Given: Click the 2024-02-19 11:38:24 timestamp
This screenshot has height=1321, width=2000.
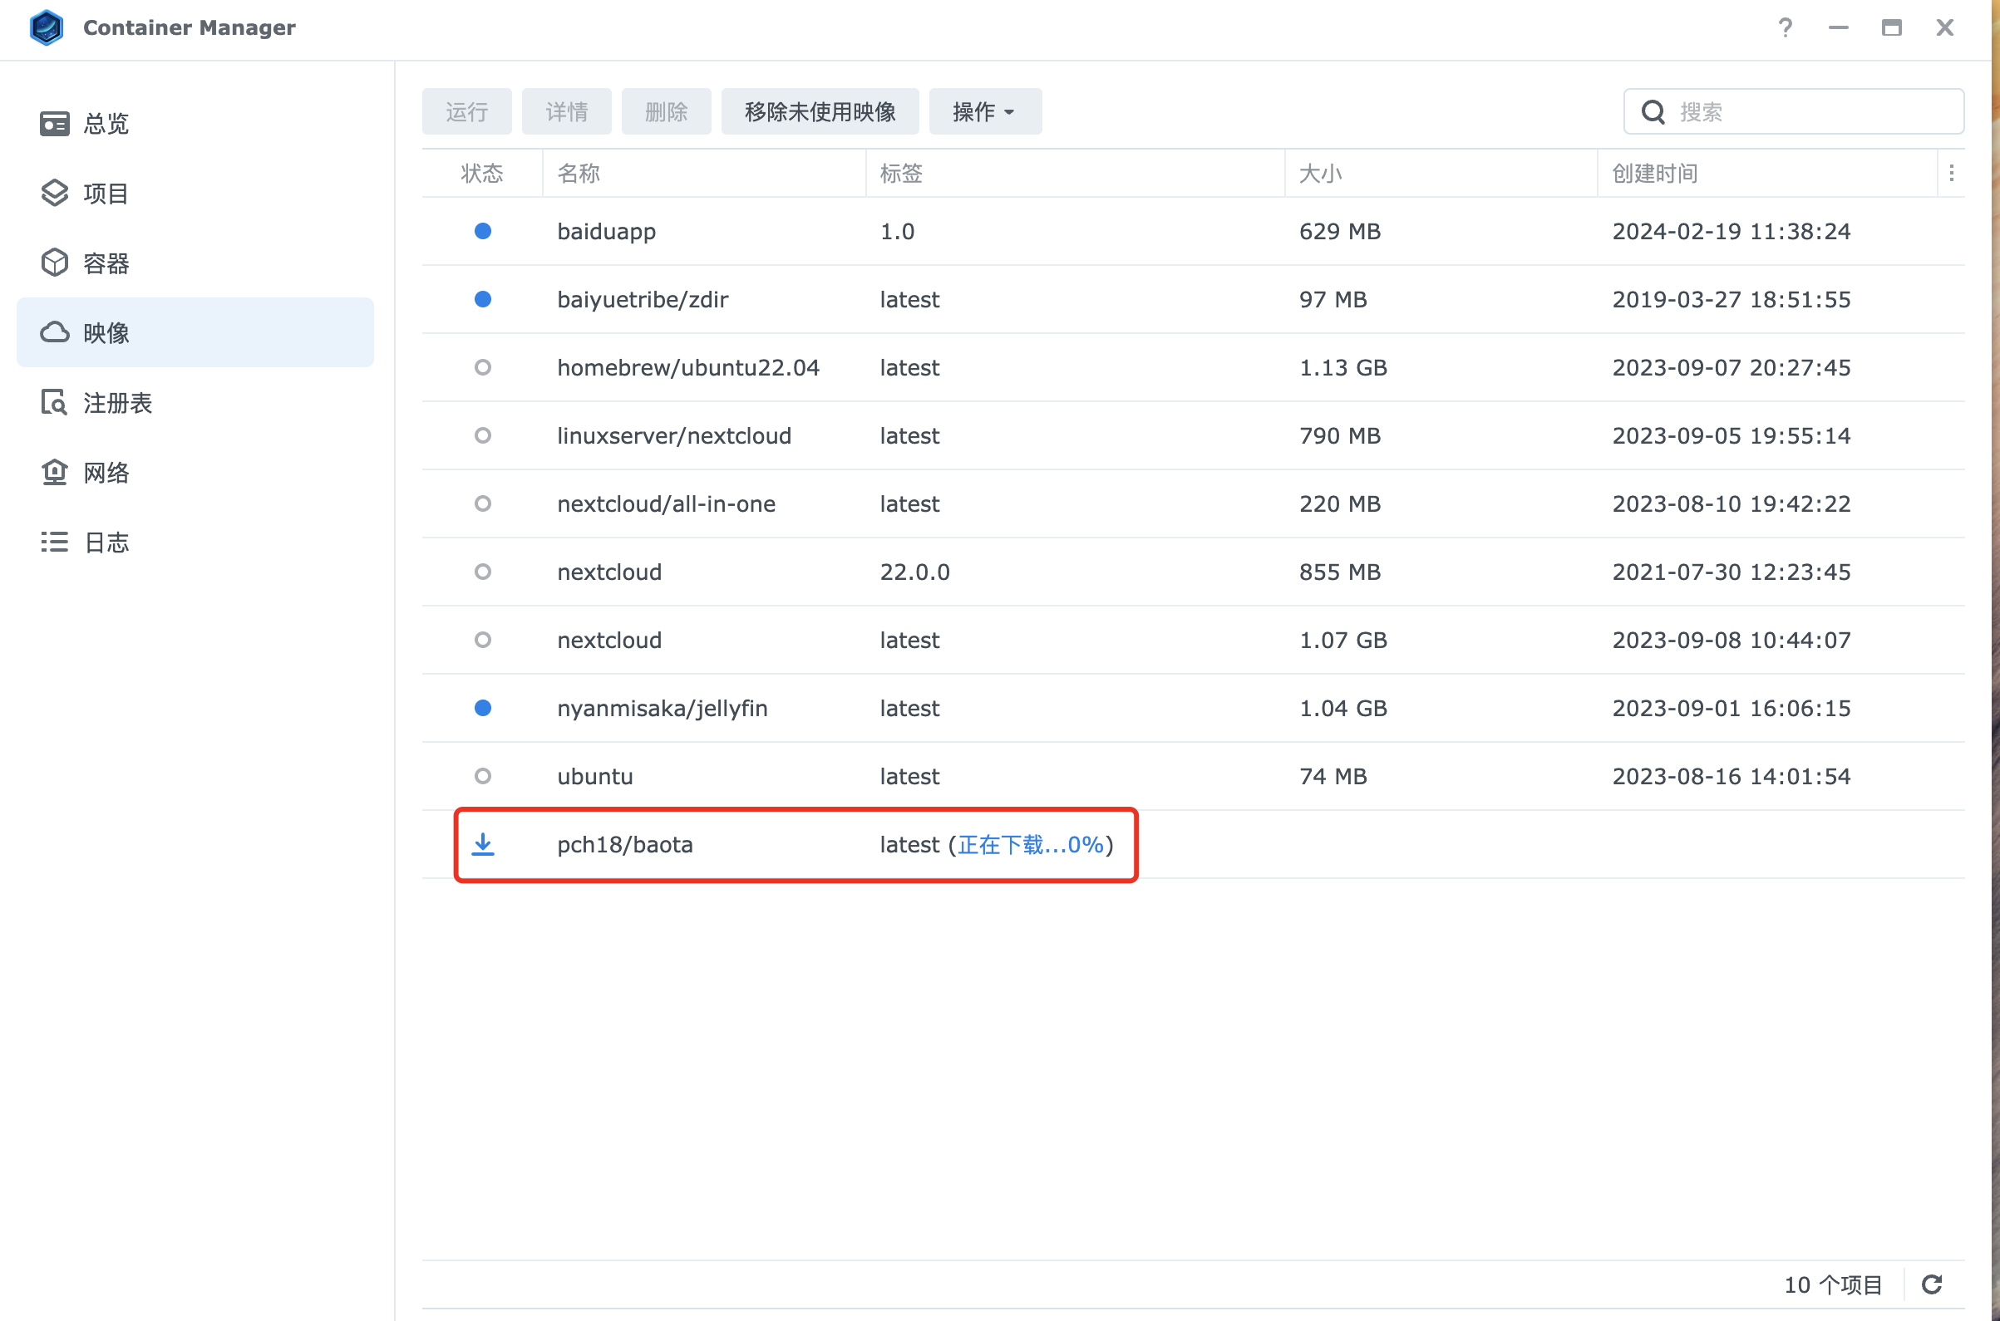Looking at the screenshot, I should [x=1732, y=232].
